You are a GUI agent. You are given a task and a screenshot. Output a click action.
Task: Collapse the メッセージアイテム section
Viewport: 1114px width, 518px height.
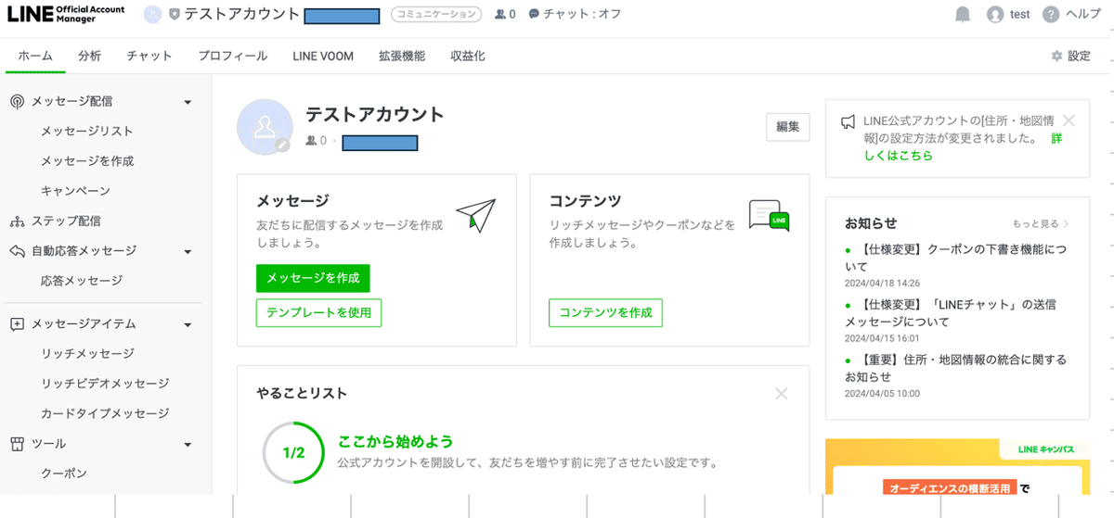point(188,324)
